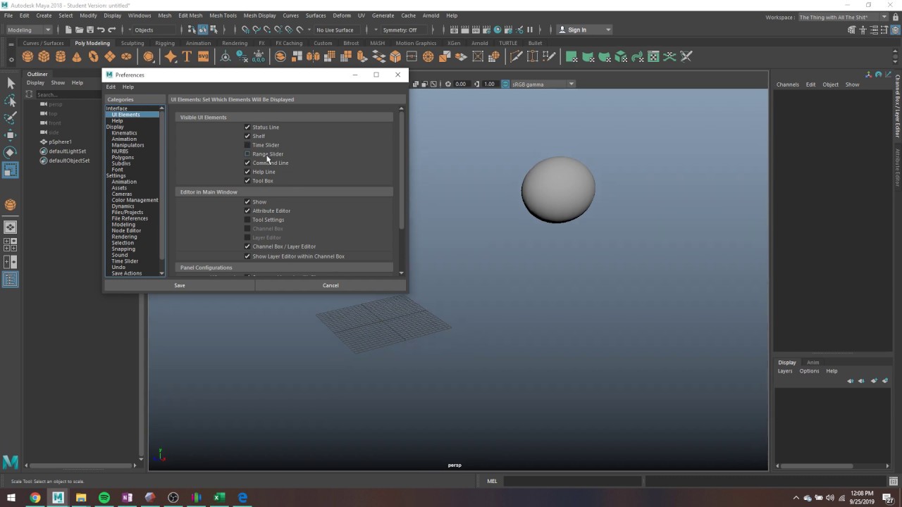Screen dimensions: 902x507
Task: Click Save in Preferences window
Action: [180, 285]
